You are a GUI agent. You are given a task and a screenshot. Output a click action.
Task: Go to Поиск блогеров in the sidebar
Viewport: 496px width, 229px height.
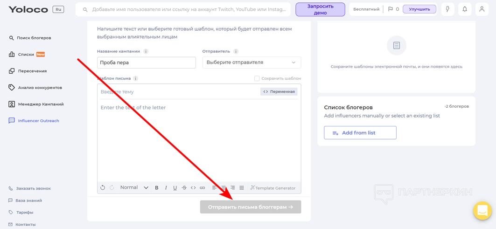pos(34,38)
